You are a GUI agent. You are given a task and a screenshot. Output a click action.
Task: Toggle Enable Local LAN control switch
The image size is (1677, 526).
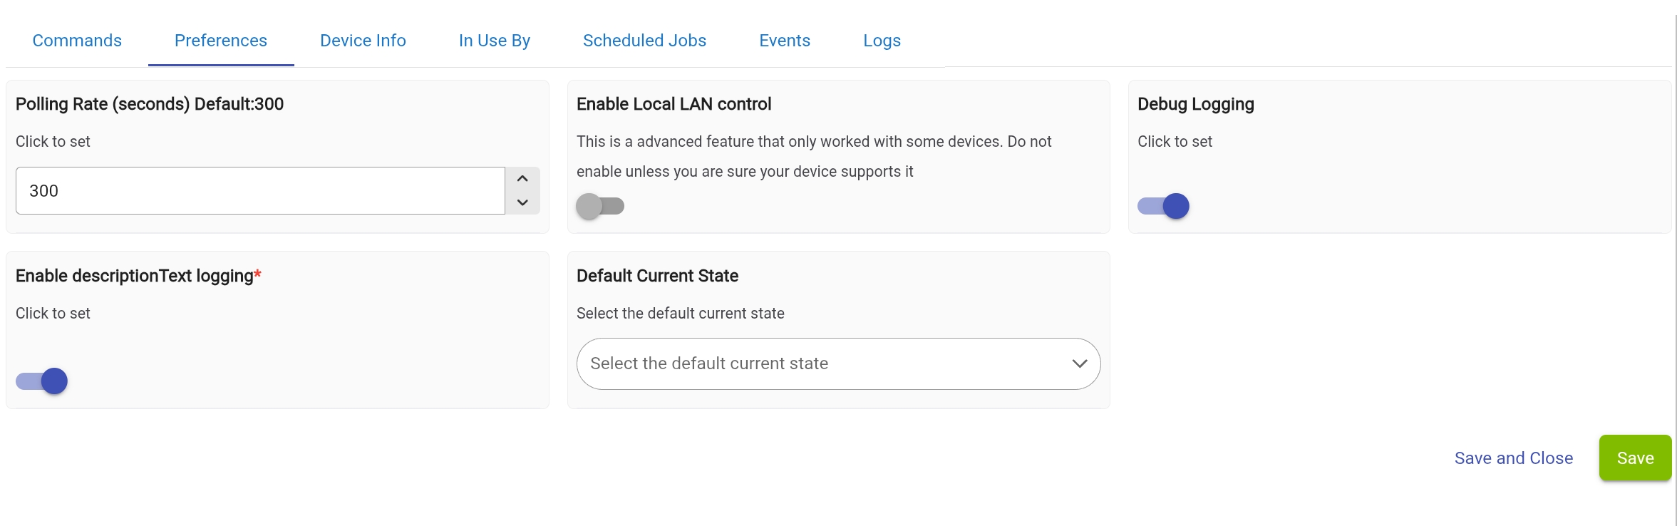tap(600, 206)
